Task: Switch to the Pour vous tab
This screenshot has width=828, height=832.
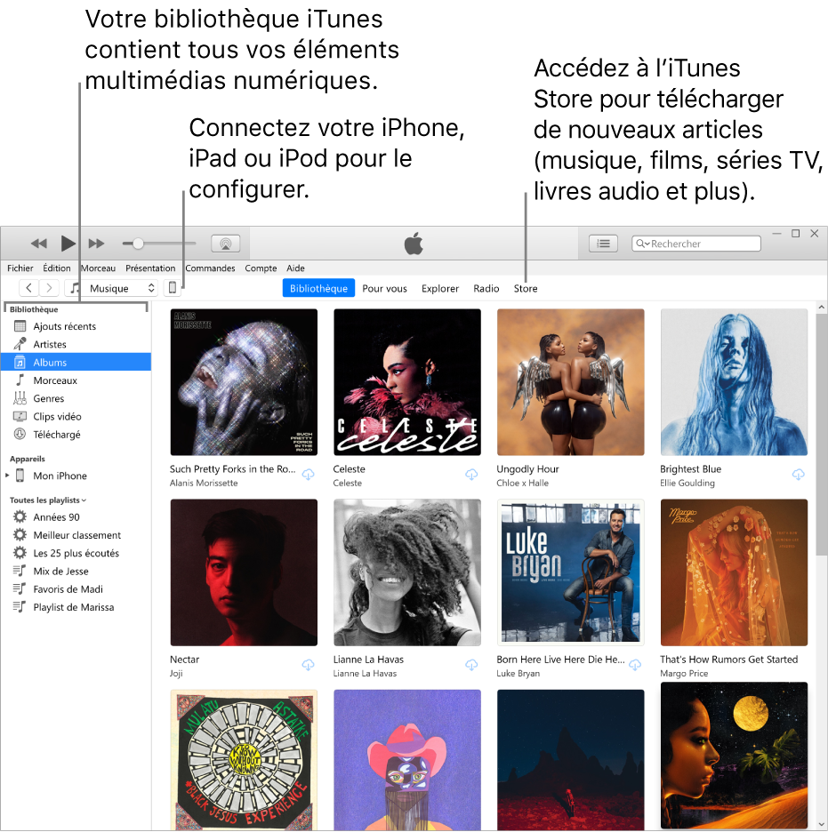Action: 384,288
